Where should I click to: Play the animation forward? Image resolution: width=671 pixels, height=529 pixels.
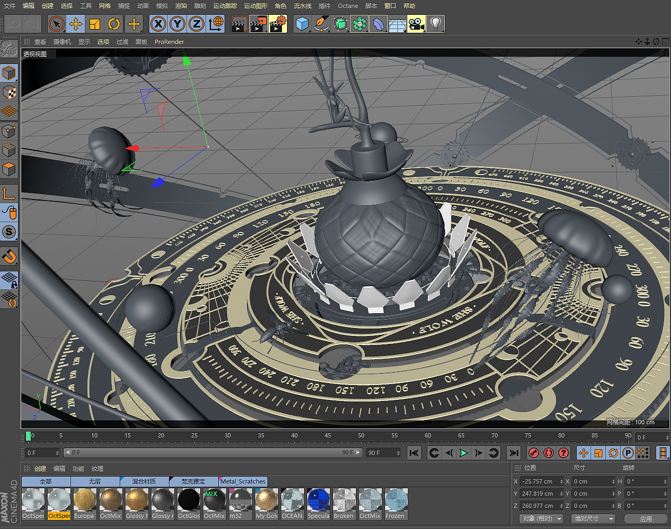(463, 453)
